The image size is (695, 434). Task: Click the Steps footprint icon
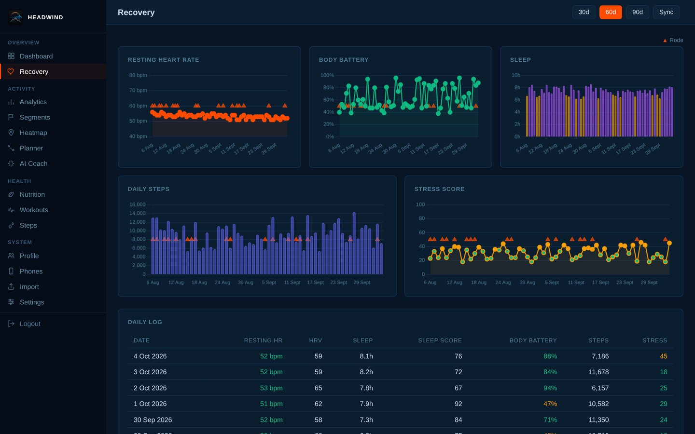(x=11, y=225)
